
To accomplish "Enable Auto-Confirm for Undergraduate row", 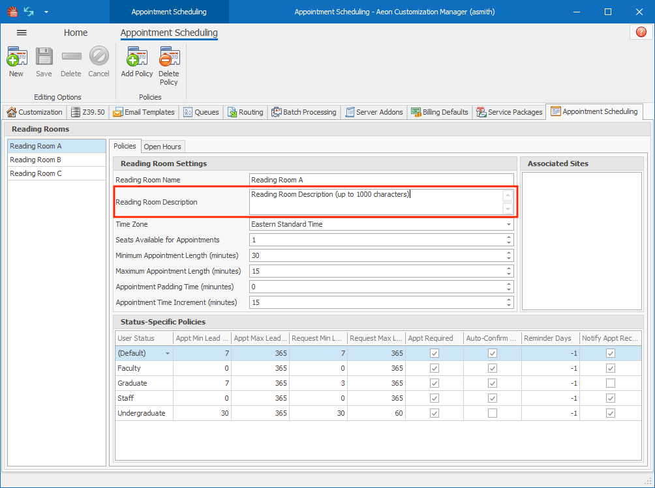I will (x=493, y=413).
